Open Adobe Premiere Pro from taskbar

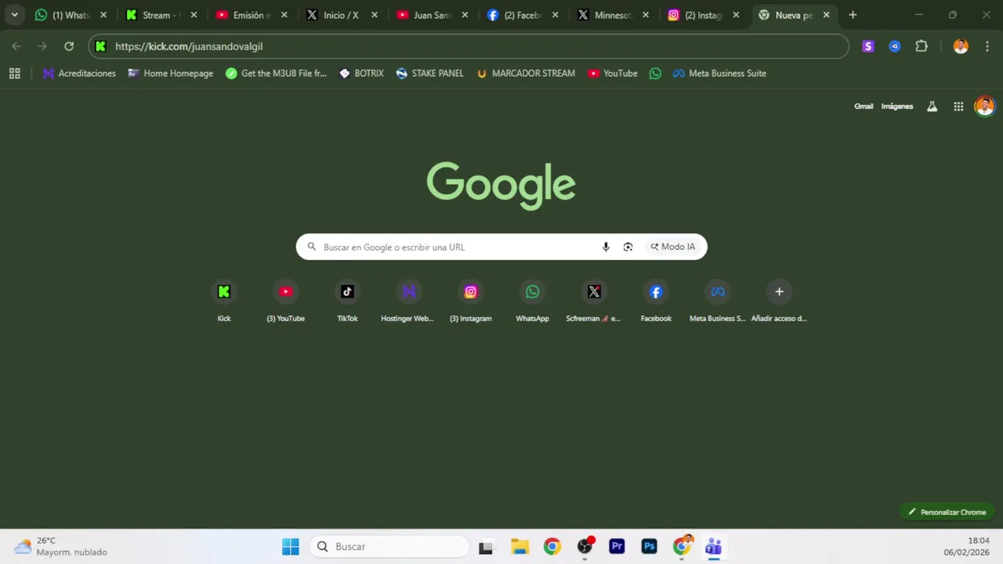click(617, 547)
